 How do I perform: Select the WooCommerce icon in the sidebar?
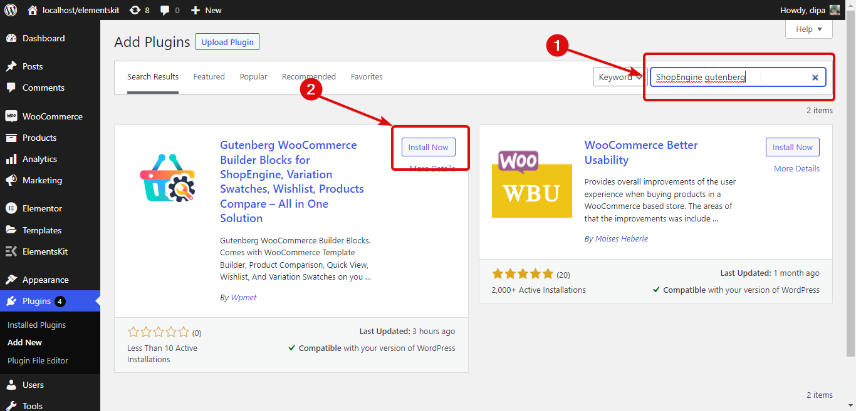coord(12,116)
